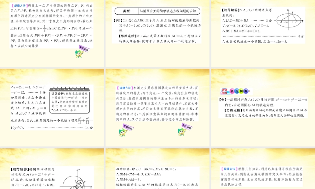Click the 变式训练 mascot on the focal-triangle slide

point(82,52)
